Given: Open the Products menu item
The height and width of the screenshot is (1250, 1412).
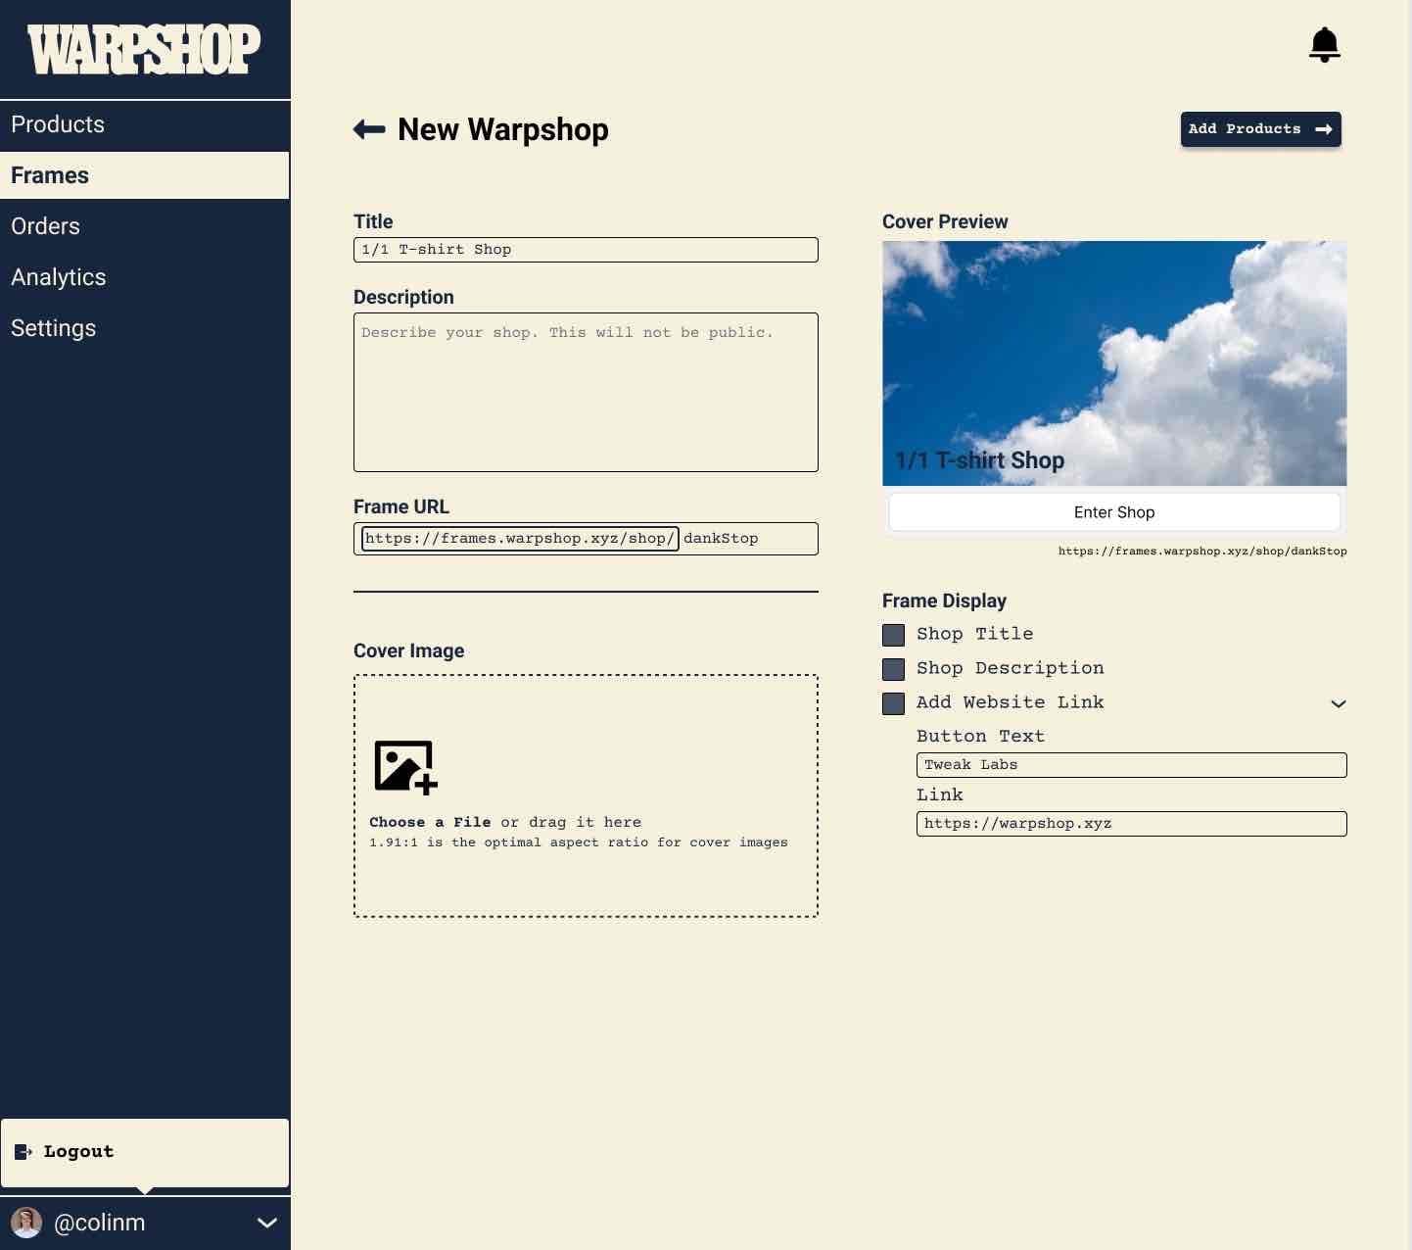Looking at the screenshot, I should point(58,124).
